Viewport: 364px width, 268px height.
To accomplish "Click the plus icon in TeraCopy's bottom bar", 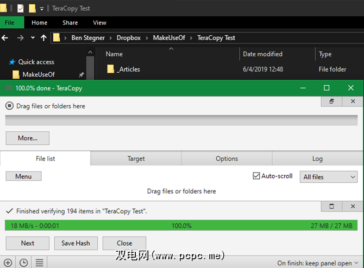I will [8, 263].
